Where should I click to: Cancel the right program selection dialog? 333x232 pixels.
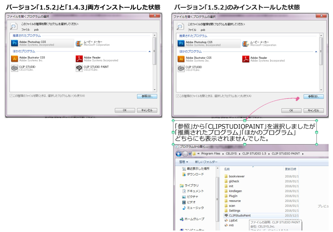(314, 111)
